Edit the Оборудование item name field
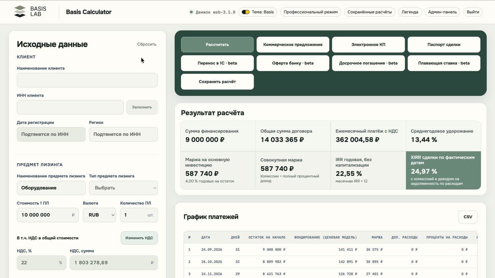The image size is (495, 278). [51, 188]
